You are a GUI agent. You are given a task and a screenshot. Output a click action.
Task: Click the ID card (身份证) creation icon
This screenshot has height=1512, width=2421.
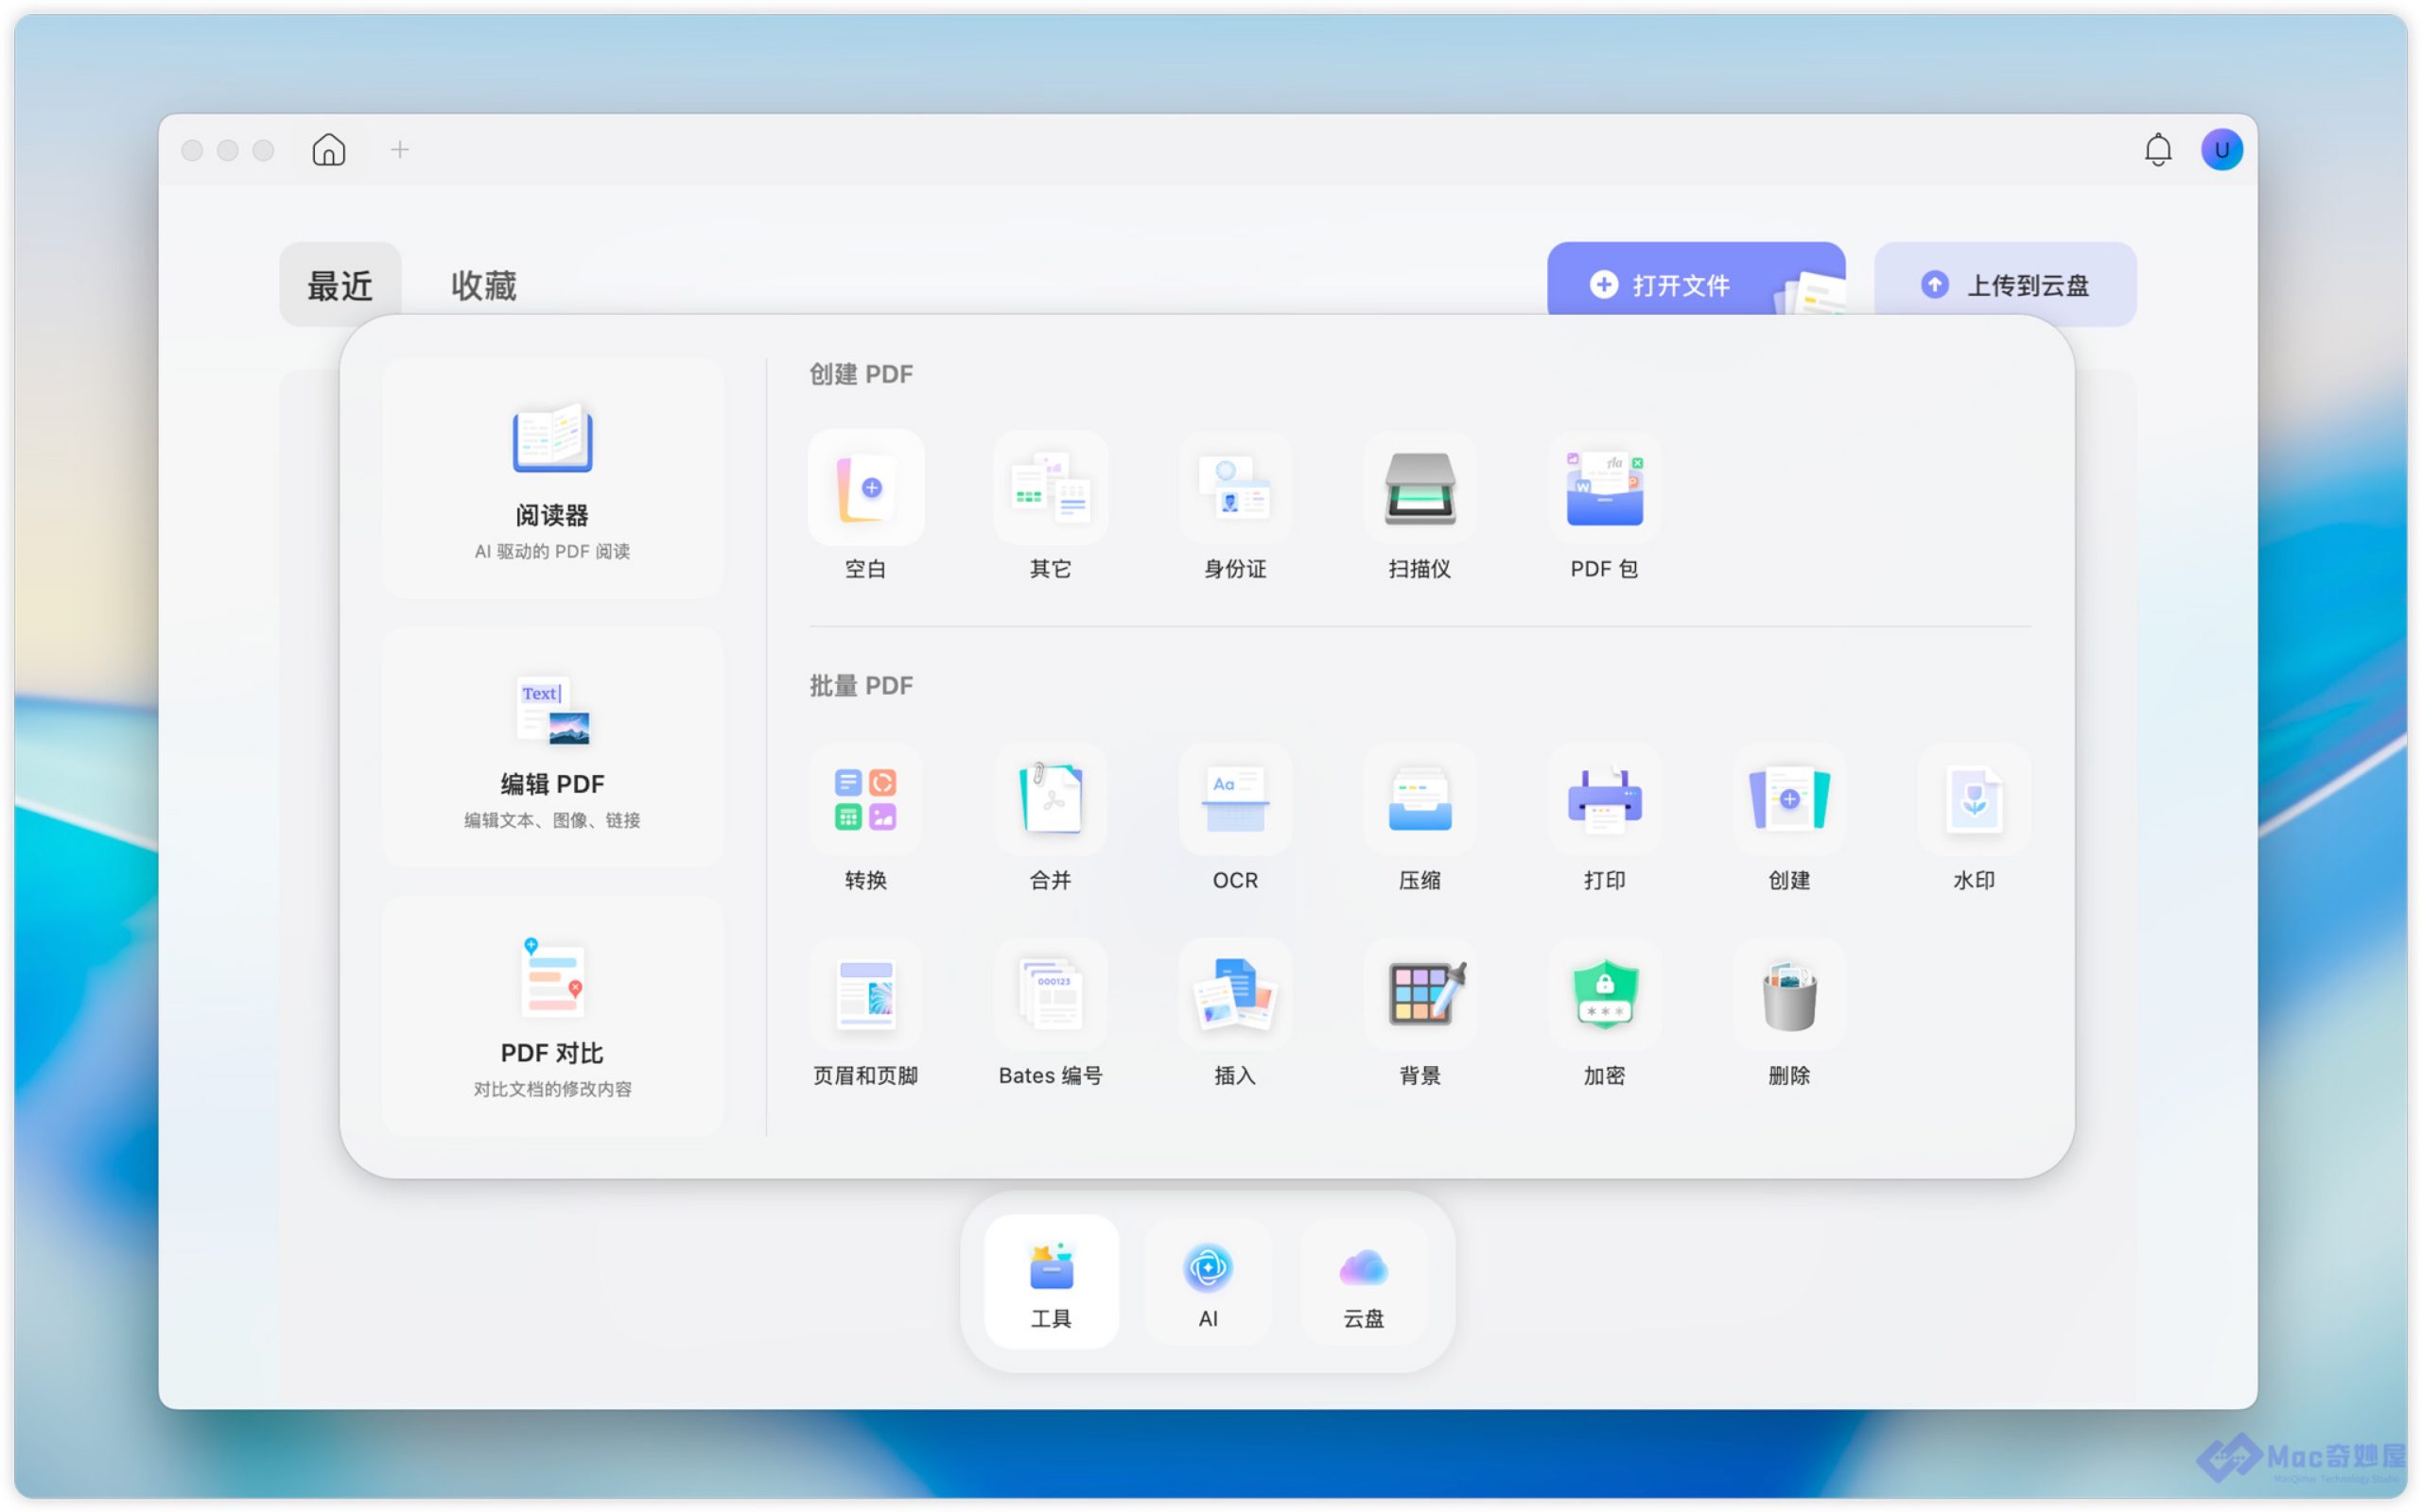pyautogui.click(x=1234, y=488)
